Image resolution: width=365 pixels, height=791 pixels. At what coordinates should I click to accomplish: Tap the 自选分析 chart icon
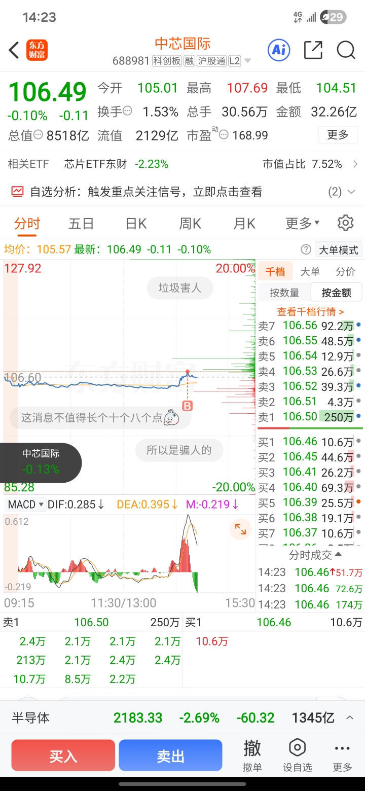point(18,192)
